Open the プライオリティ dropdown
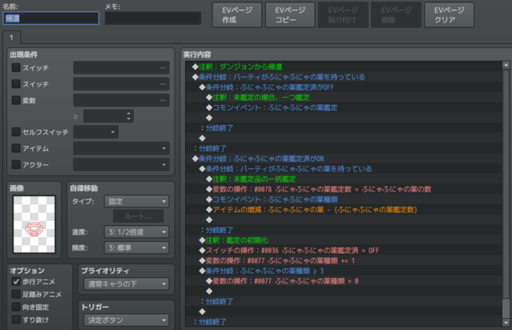This screenshot has width=512, height=330. click(127, 284)
